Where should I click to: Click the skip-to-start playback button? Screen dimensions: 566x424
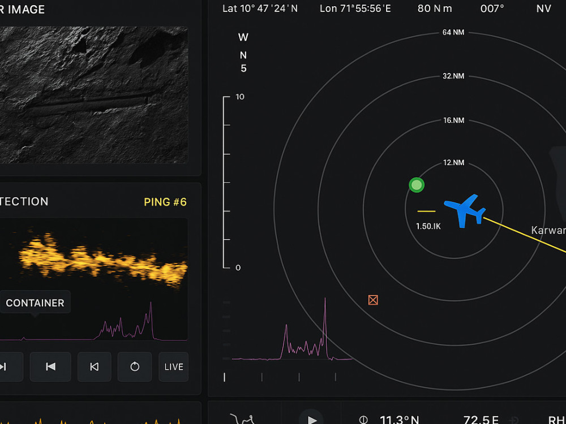50,367
